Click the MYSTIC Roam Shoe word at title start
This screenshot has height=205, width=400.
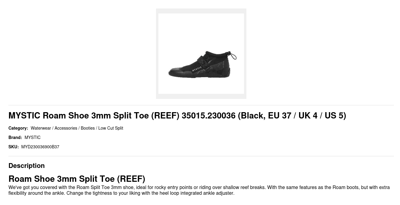(x=24, y=115)
